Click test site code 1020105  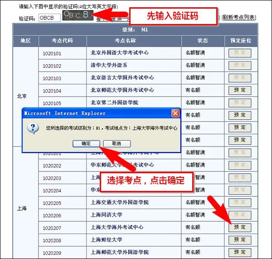(x=52, y=103)
